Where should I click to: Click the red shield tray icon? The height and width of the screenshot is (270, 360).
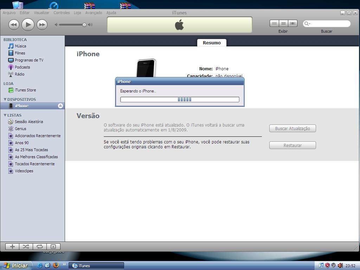327,266
